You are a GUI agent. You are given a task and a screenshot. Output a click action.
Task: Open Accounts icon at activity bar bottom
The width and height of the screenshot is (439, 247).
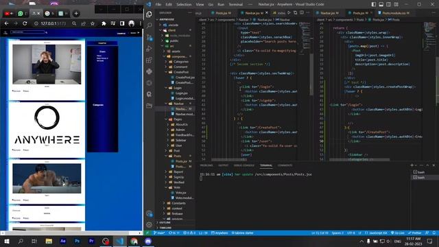coord(150,213)
